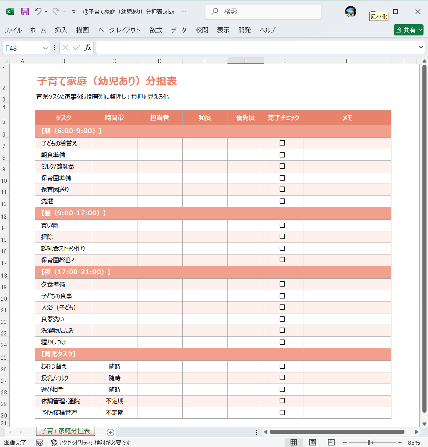428x447 pixels.
Task: Click the formula confirm checkmark icon
Action: click(x=77, y=48)
